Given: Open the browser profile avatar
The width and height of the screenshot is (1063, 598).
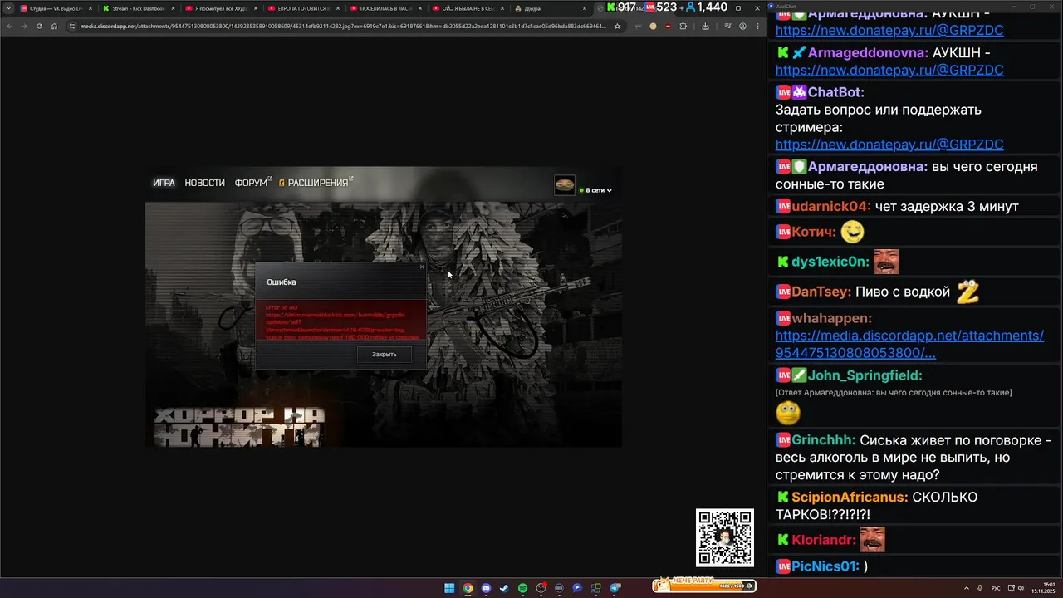Looking at the screenshot, I should point(742,26).
